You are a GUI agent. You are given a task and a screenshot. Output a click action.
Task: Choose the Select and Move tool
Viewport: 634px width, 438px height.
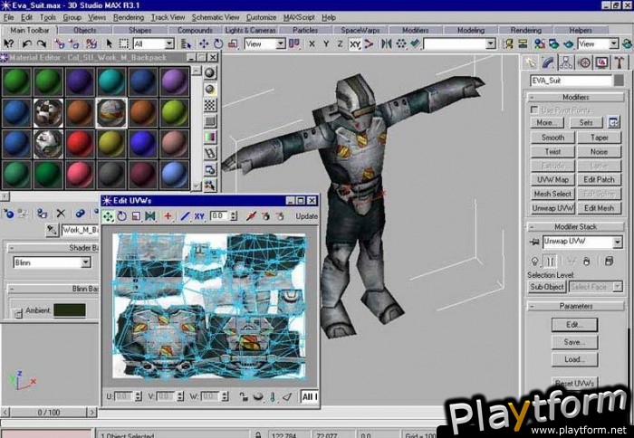coord(204,43)
